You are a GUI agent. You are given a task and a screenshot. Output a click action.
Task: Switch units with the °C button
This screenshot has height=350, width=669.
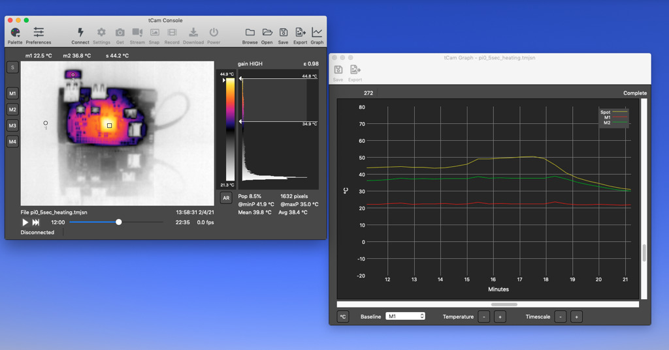click(x=343, y=316)
